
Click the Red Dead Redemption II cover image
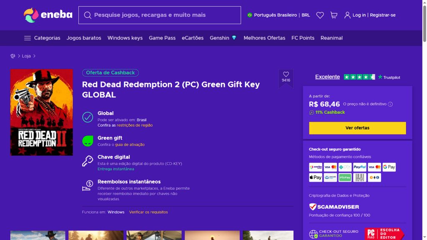tap(42, 112)
